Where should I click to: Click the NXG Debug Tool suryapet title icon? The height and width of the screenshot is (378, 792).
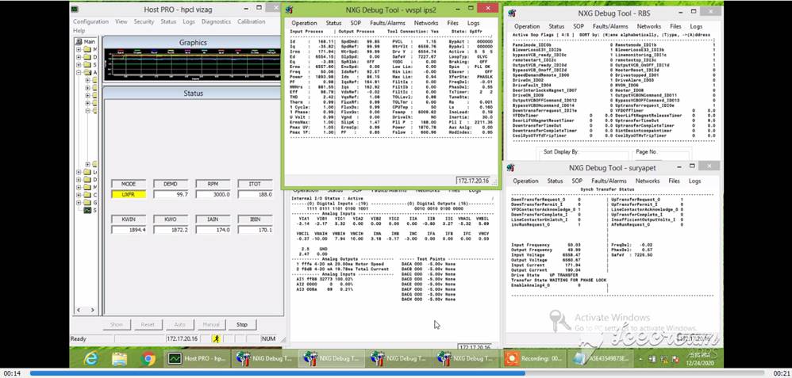509,167
